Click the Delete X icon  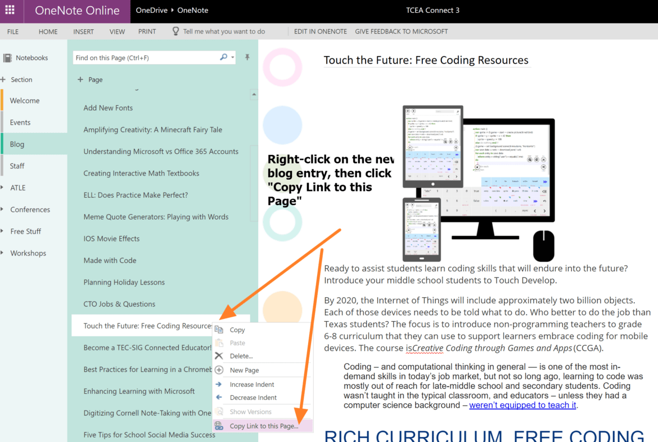click(219, 356)
